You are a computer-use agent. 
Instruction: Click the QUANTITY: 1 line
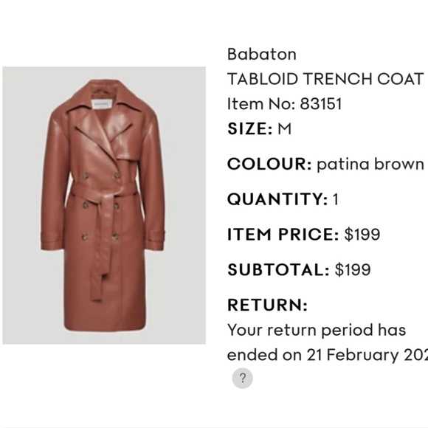(x=283, y=199)
